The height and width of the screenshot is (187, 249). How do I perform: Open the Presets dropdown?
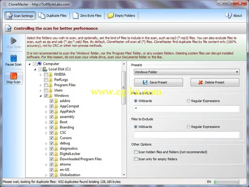[x=187, y=72]
